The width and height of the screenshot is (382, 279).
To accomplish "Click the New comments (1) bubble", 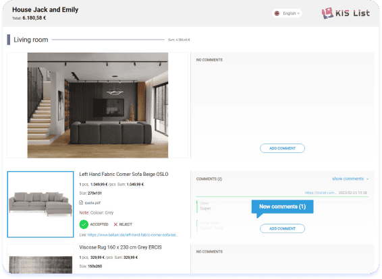I will click(282, 207).
